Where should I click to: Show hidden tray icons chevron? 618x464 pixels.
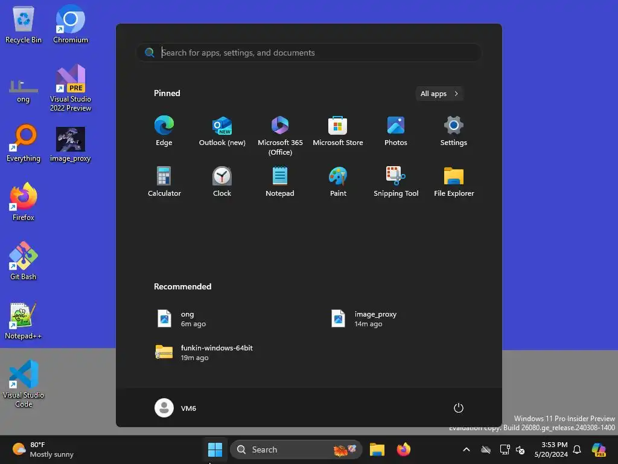467,449
